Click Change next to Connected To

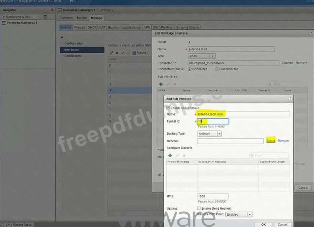[287, 63]
